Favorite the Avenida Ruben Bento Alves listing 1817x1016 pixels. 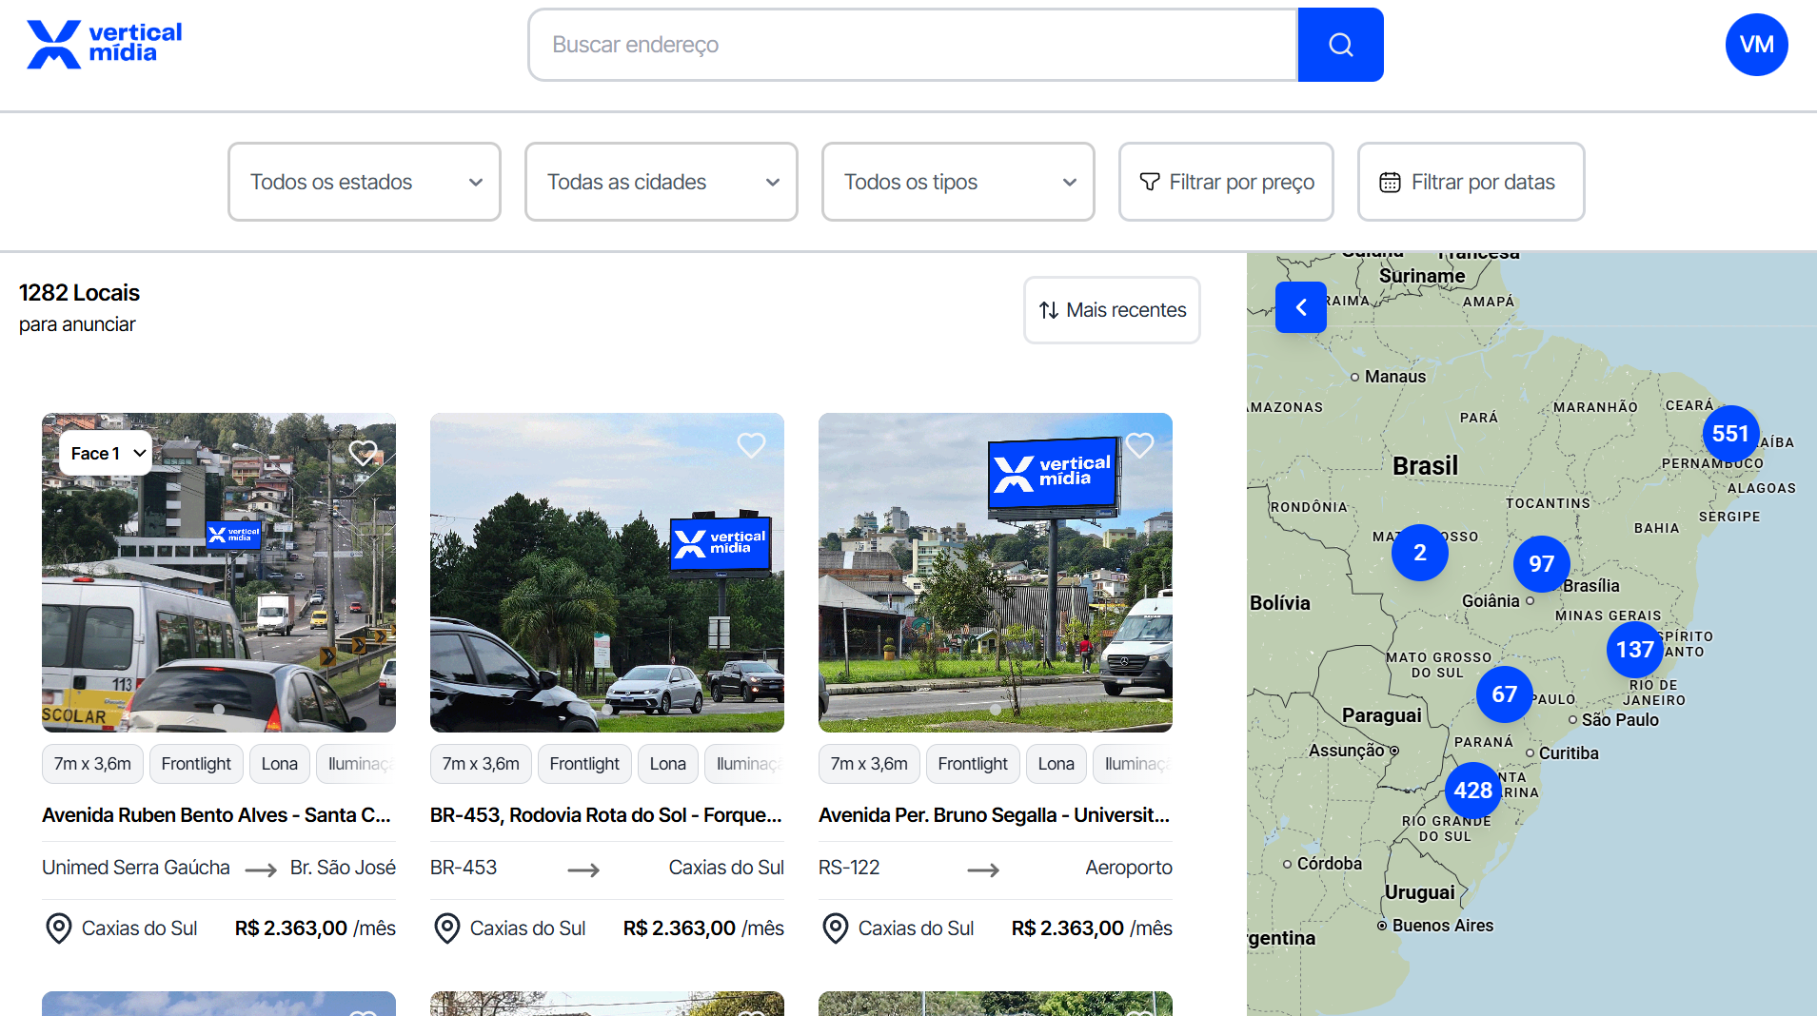tap(363, 452)
